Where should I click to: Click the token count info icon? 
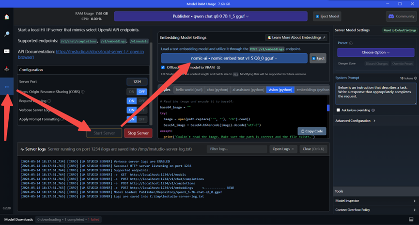[x=415, y=78]
